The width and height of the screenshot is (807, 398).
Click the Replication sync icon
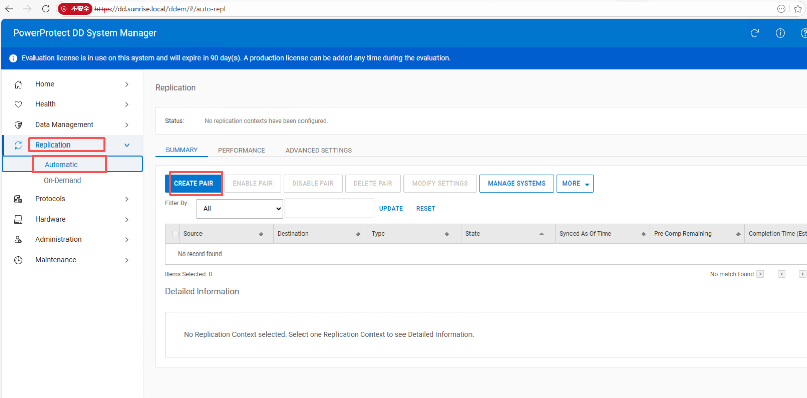(x=18, y=145)
